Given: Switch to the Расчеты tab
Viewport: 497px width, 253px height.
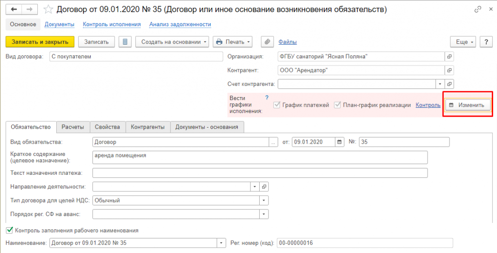Looking at the screenshot, I should (x=73, y=127).
